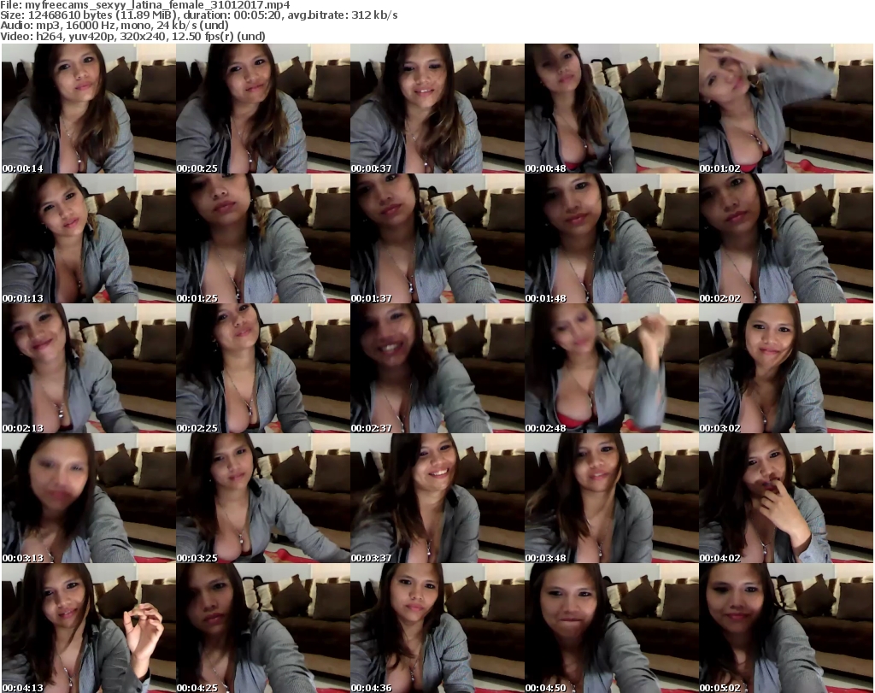Open the frame at 00:03:48
This screenshot has height=693, width=875.
pos(612,497)
